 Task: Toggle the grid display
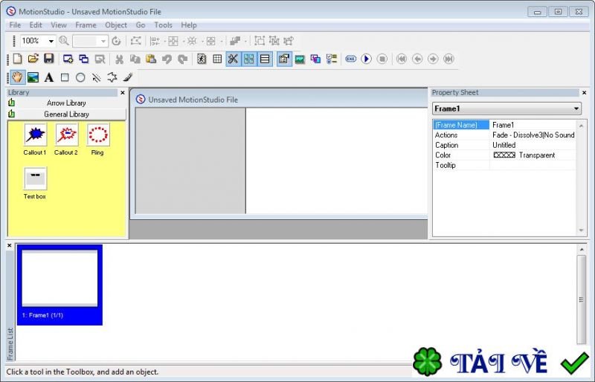[x=217, y=59]
